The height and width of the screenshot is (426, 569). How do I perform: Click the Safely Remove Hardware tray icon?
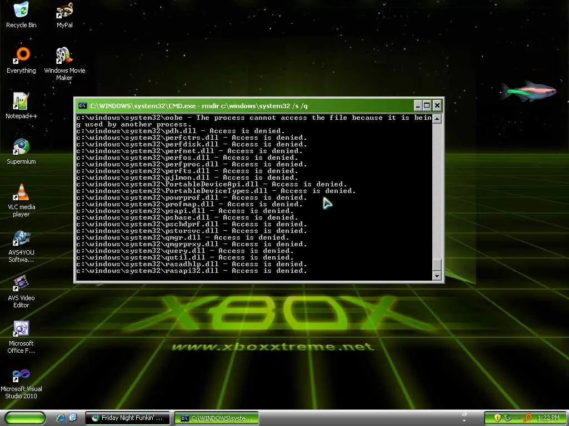(507, 418)
